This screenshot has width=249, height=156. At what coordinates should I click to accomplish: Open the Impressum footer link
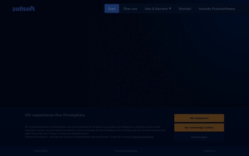210,151
